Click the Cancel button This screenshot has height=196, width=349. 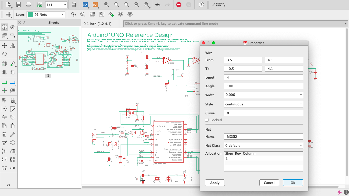coord(269,183)
